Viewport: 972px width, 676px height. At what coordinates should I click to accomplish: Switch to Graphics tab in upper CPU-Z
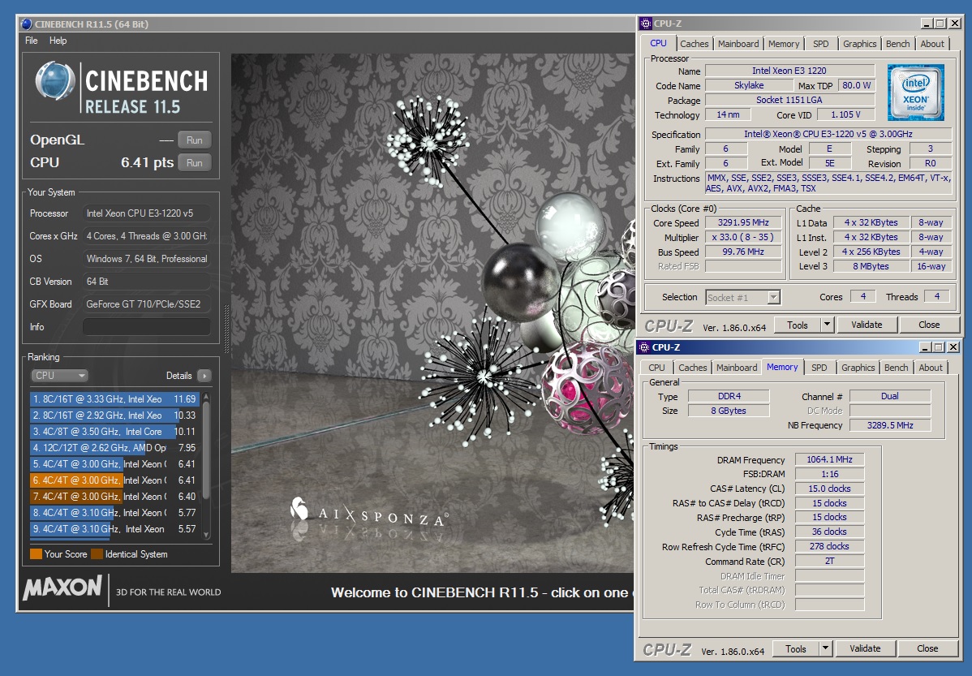coord(860,44)
